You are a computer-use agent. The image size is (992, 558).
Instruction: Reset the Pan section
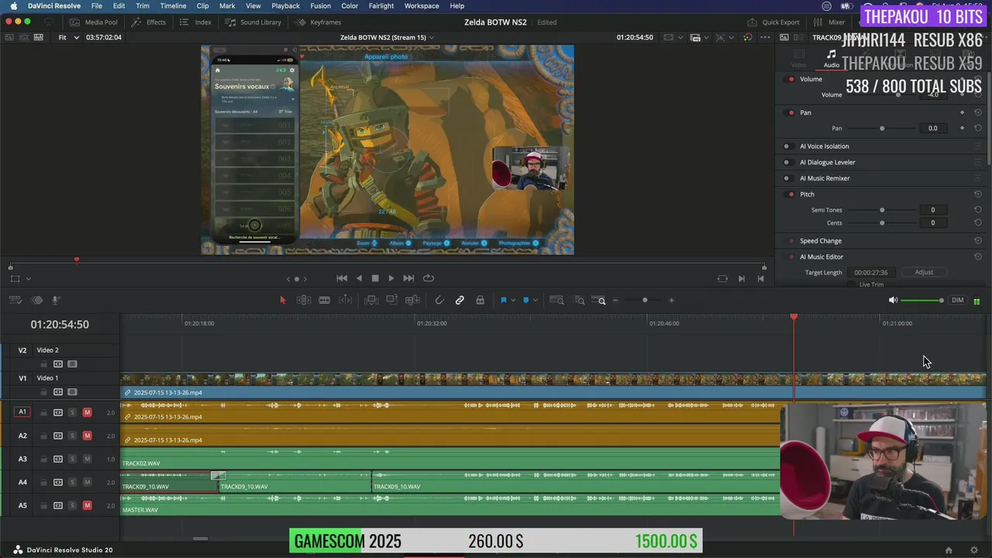pos(978,112)
